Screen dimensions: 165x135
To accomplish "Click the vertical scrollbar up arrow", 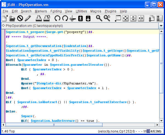I will point(161,32).
